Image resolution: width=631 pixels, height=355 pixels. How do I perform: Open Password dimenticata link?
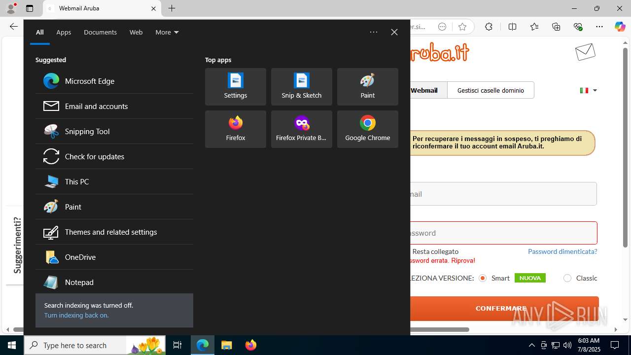coord(562,251)
